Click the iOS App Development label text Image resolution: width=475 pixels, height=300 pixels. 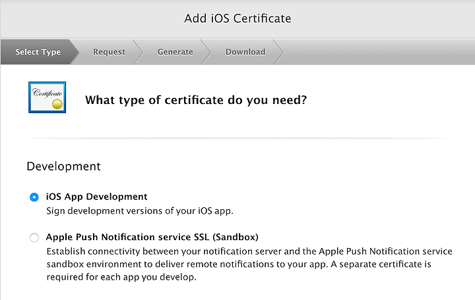96,197
